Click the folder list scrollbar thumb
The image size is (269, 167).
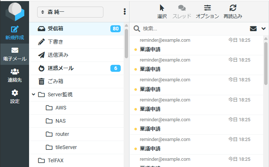point(127,43)
